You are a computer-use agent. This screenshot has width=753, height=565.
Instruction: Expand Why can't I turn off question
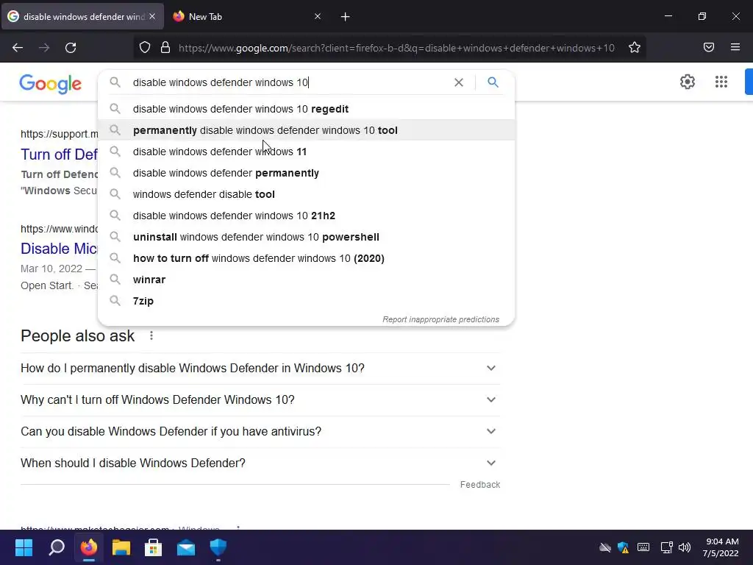tap(260, 399)
